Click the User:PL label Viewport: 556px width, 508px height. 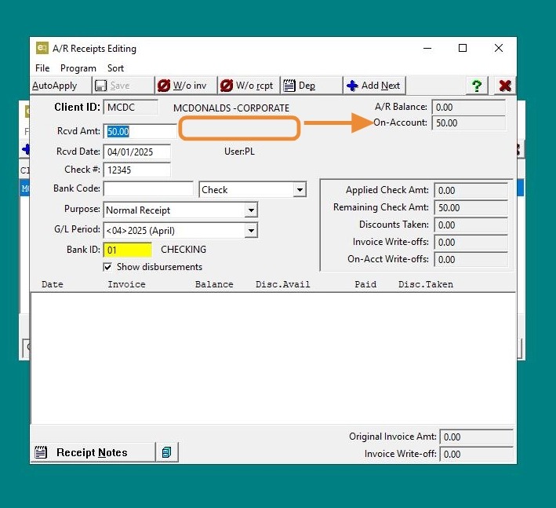239,152
